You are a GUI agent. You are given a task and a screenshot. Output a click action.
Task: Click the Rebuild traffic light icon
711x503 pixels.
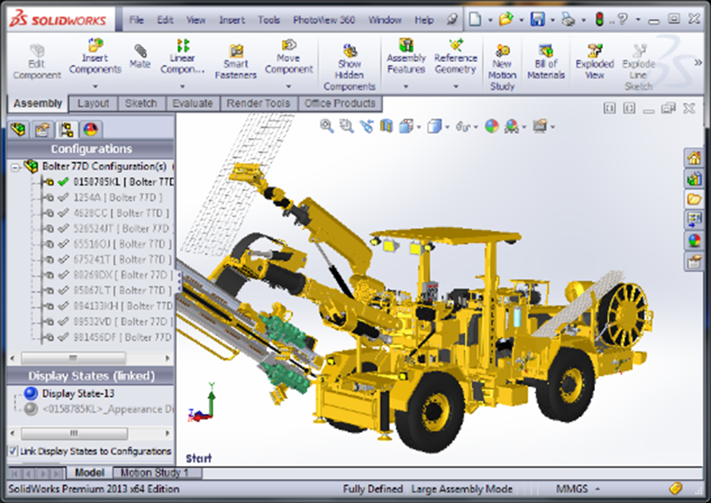[600, 19]
